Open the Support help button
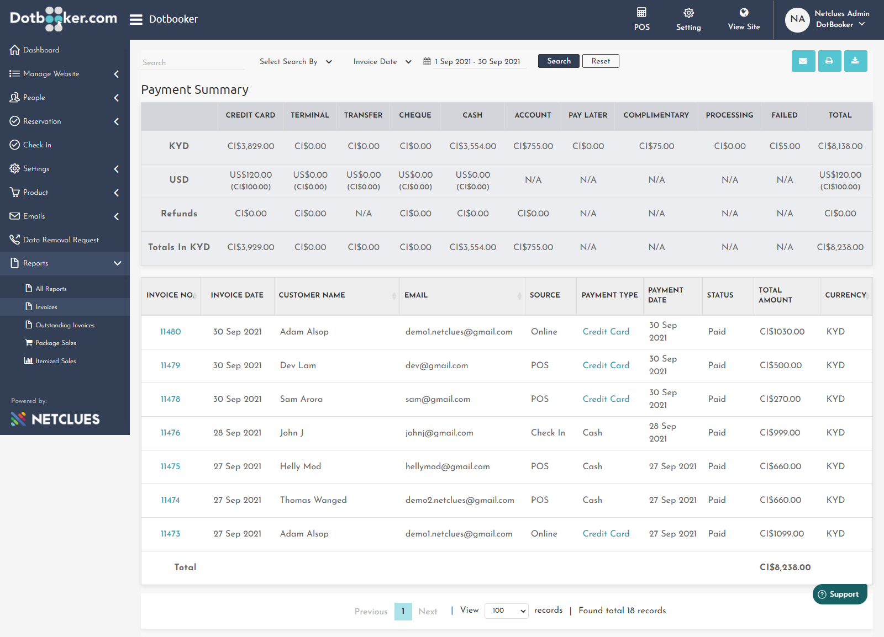 point(840,594)
